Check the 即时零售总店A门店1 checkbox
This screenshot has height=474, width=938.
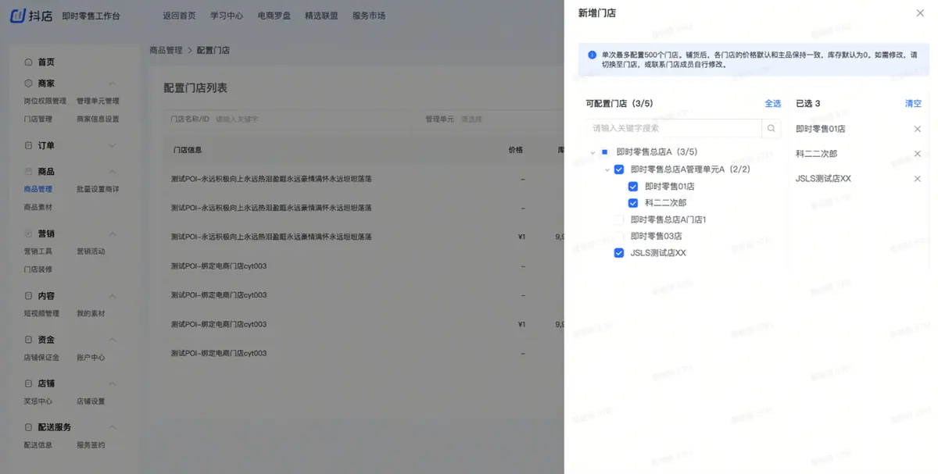[x=619, y=220]
